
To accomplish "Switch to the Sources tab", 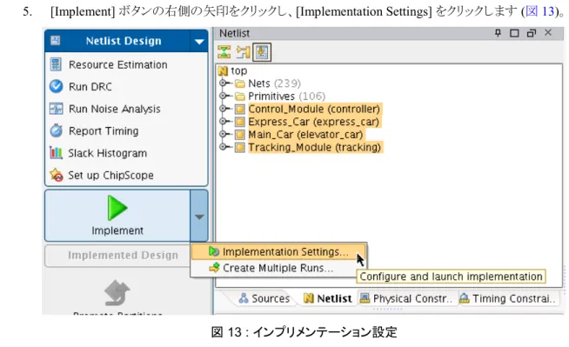I will [264, 298].
